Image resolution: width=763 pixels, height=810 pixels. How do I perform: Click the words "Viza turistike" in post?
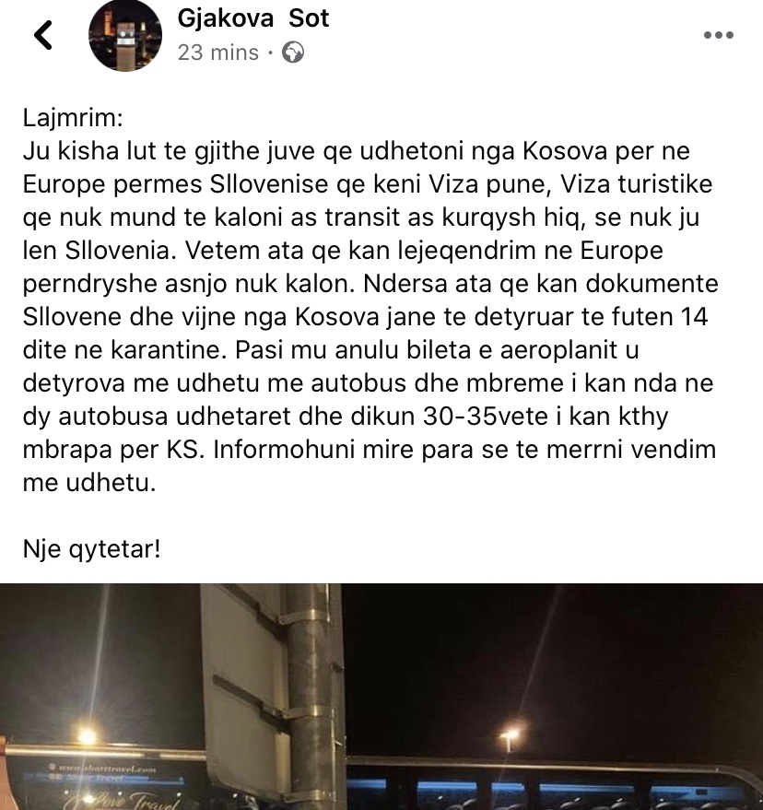pyautogui.click(x=637, y=184)
